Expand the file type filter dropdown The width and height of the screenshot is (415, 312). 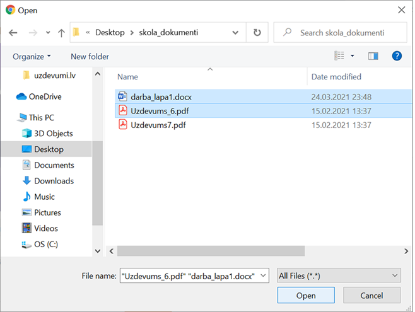click(x=395, y=275)
